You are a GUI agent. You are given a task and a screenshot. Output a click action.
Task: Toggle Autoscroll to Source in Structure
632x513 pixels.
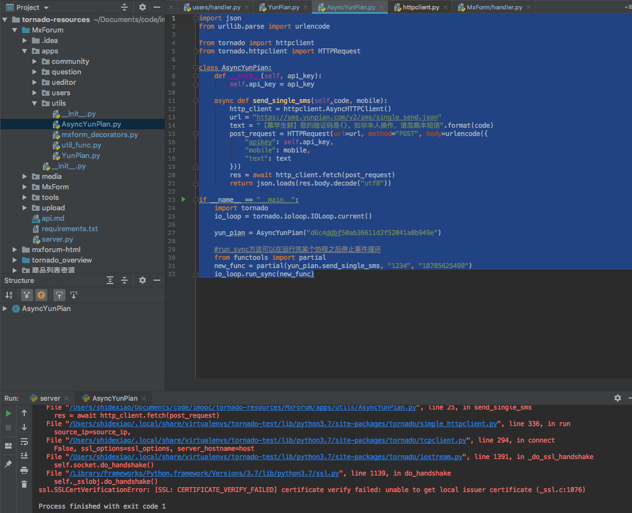click(59, 296)
